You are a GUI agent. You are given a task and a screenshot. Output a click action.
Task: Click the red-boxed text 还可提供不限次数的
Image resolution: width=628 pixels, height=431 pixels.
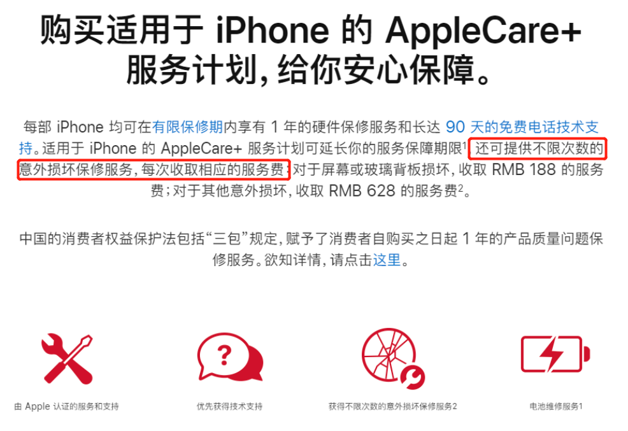coord(538,148)
